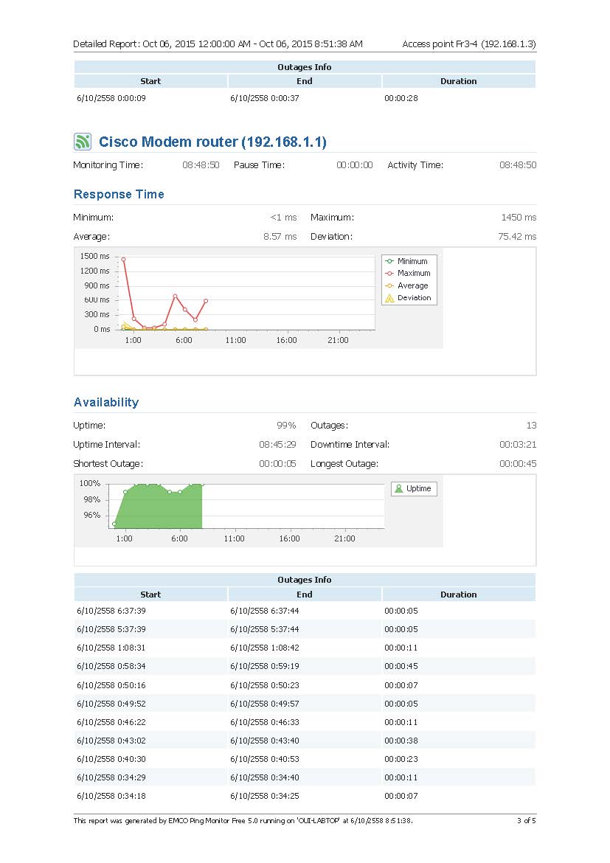Click the Access point Fr3-4 (192.168.1.3) header text
Screen dimensions: 610x863
(469, 44)
